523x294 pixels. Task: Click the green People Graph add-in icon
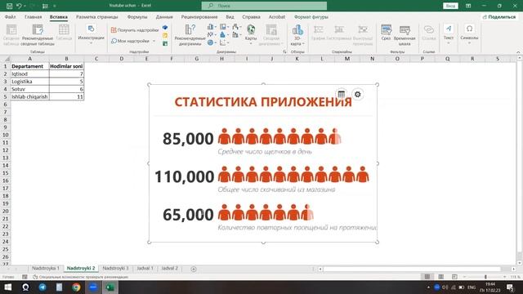[x=165, y=43]
